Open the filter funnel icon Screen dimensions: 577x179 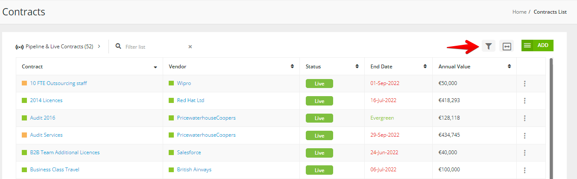[x=489, y=46]
